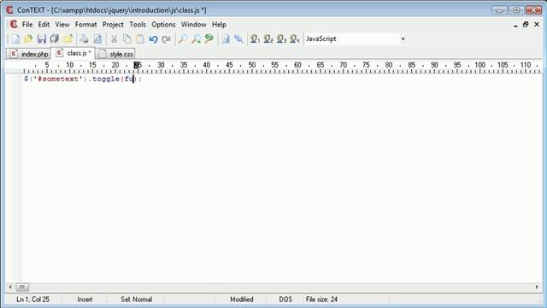
Task: Click the column ruler at mark 50
Action: coord(252,66)
